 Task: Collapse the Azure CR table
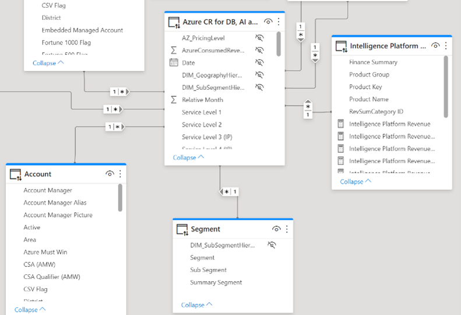188,157
